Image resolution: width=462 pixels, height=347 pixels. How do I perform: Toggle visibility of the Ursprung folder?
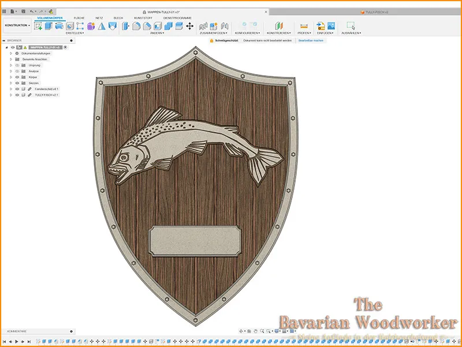[17, 65]
